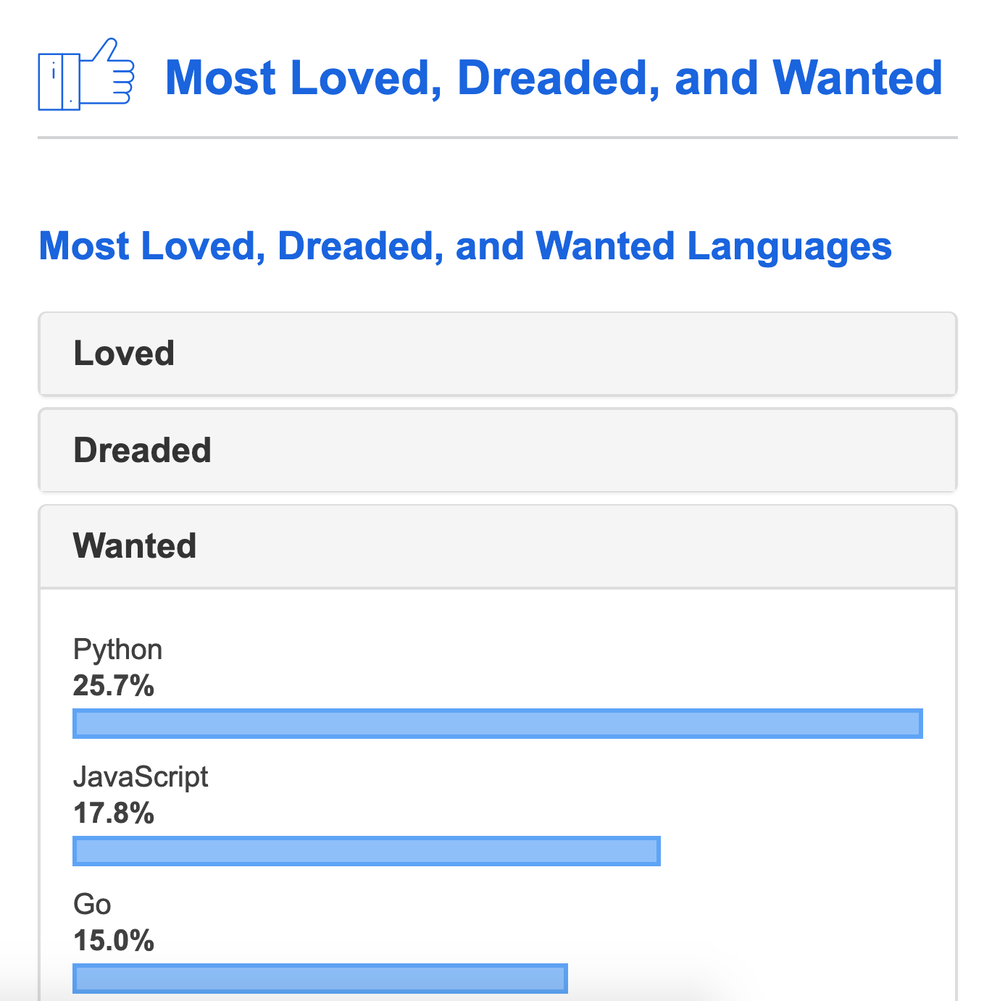The image size is (984, 1001).
Task: Click the empty space right of the JavaScript bar
Action: click(790, 851)
